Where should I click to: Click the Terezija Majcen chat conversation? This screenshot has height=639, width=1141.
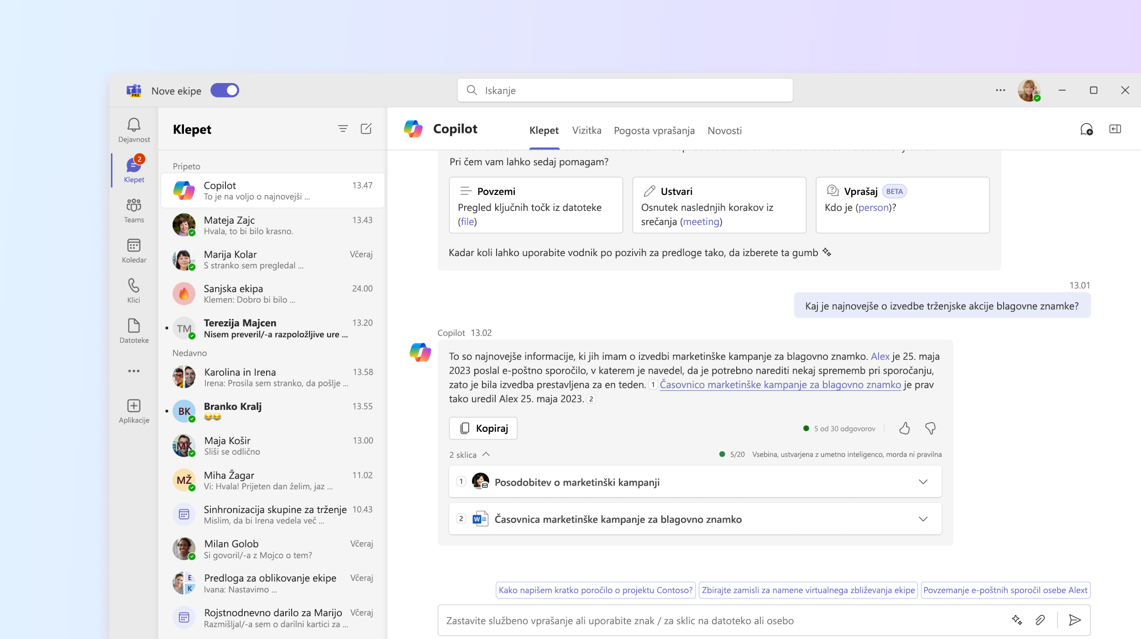coord(273,328)
